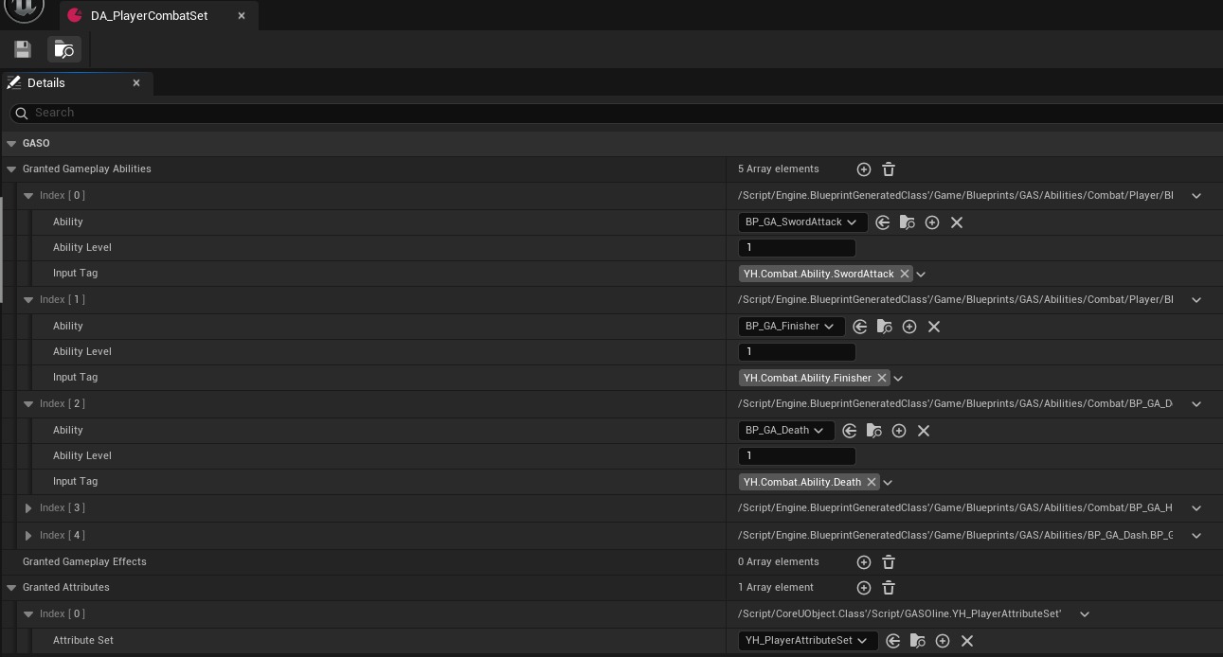Close the Details panel tab
The height and width of the screenshot is (657, 1223).
[x=136, y=83]
